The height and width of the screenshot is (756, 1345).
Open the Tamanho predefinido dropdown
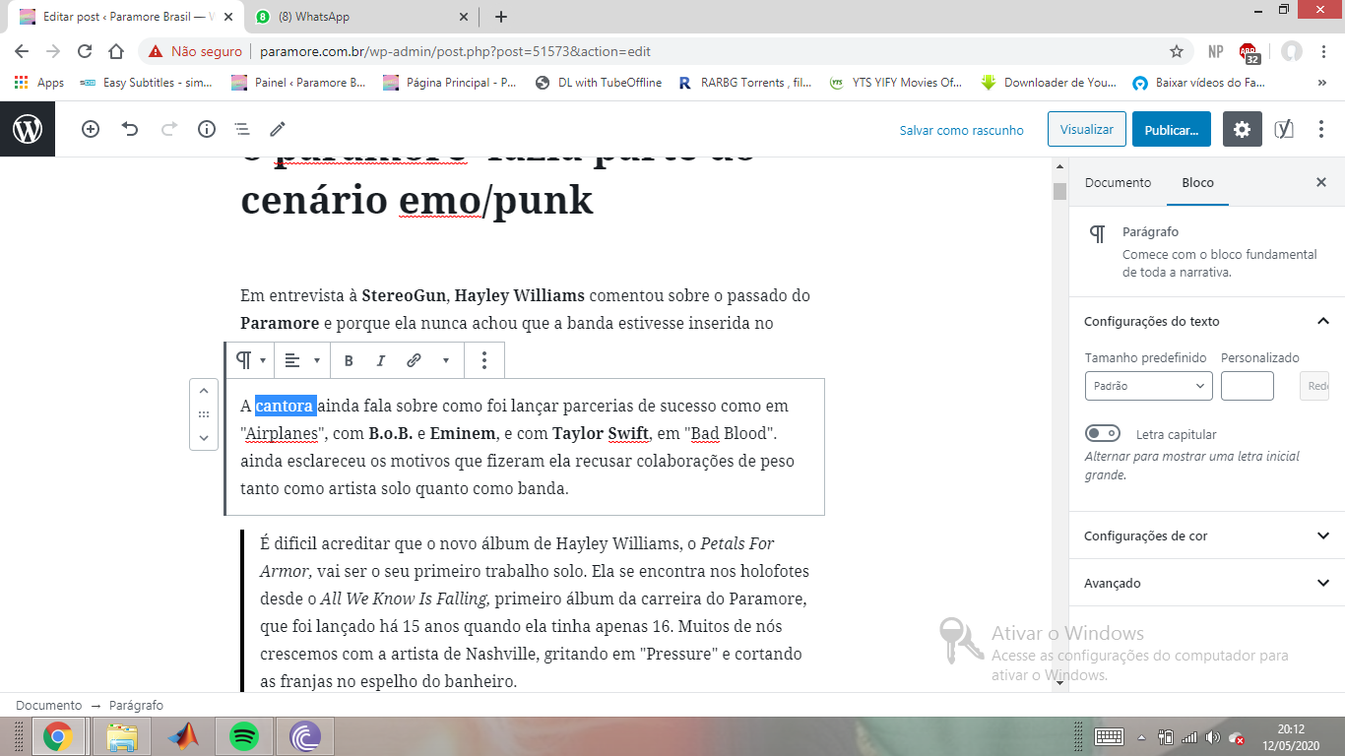point(1149,386)
